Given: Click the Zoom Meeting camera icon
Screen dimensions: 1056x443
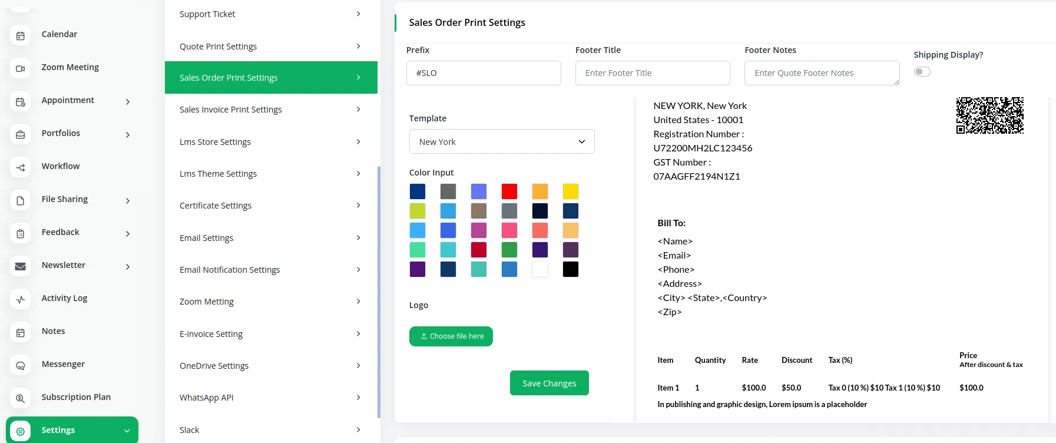Looking at the screenshot, I should click(21, 68).
